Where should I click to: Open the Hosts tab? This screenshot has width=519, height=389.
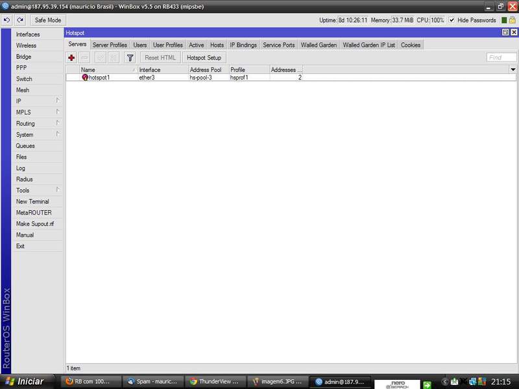217,45
